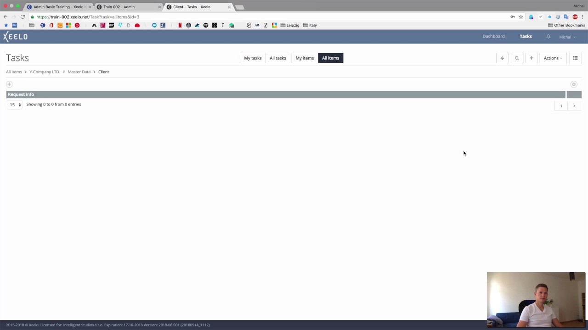Switch to My items tab
This screenshot has width=588, height=330.
305,58
